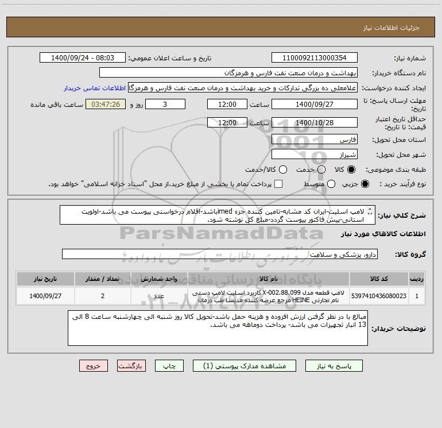Image resolution: width=442 pixels, height=428 pixels.
Task: Click the نام کالا column header
Action: [x=269, y=279]
